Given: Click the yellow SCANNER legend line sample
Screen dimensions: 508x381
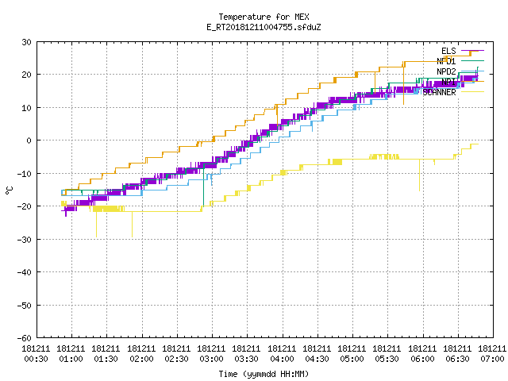Looking at the screenshot, I should point(472,92).
